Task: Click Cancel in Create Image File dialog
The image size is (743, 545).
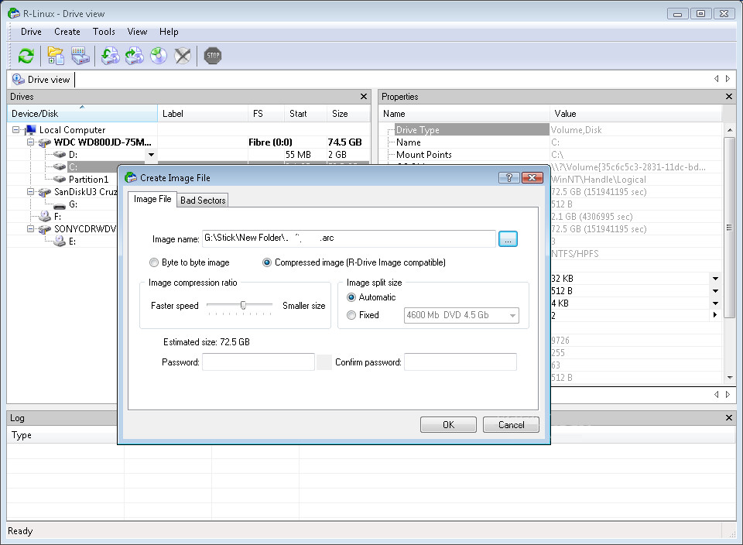Action: pyautogui.click(x=512, y=425)
